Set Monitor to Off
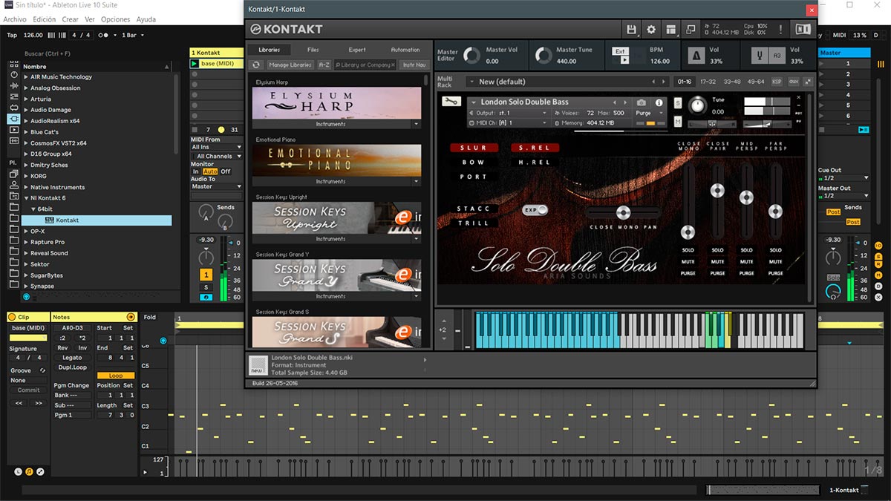Screen dimensions: 891x501 click(226, 171)
